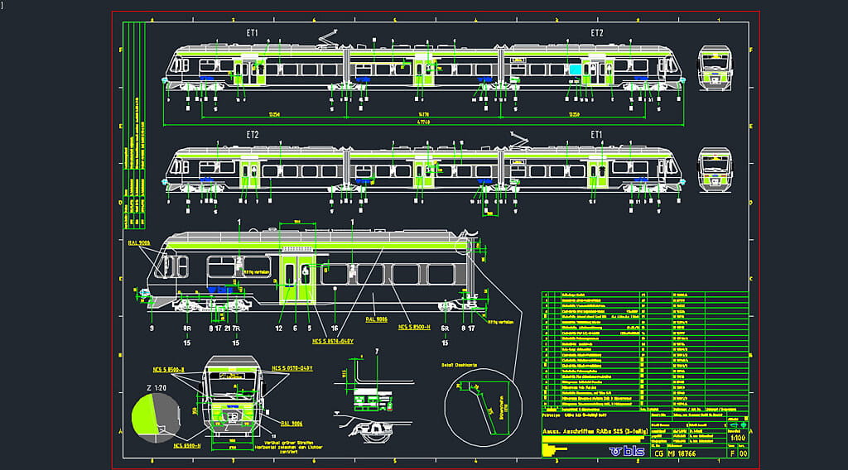Click part number 9 near train nose
This screenshot has height=470, width=848.
point(152,329)
